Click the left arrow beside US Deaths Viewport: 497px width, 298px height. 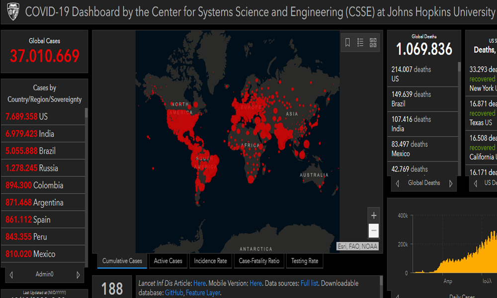click(x=476, y=183)
